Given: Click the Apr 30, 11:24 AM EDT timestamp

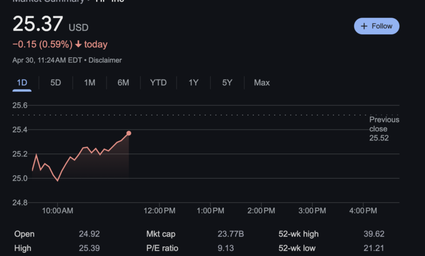Looking at the screenshot, I should pos(47,60).
